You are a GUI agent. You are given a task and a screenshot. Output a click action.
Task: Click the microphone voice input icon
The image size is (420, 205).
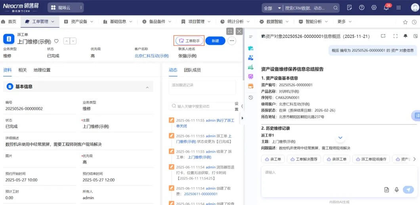[396, 190]
